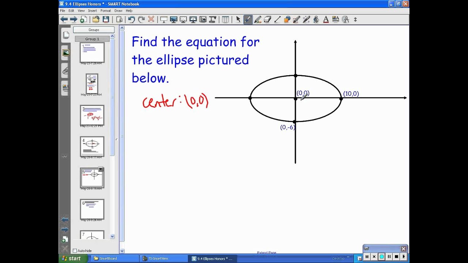Go to next page using toolbar arrow
Screen dimensions: 468x263
click(x=73, y=19)
